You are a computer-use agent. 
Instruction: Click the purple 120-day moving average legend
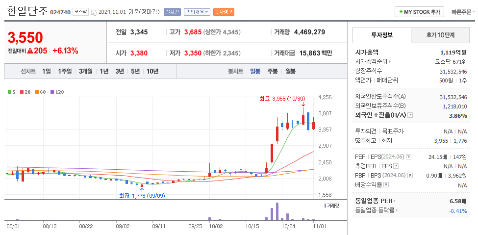(57, 92)
